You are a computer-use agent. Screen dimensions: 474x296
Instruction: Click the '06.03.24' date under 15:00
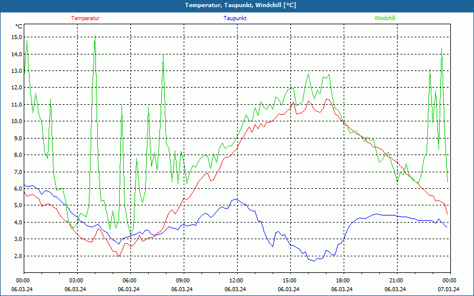(x=289, y=289)
